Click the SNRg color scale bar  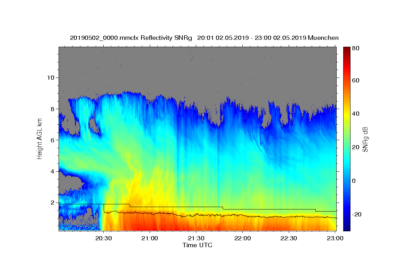pos(347,139)
